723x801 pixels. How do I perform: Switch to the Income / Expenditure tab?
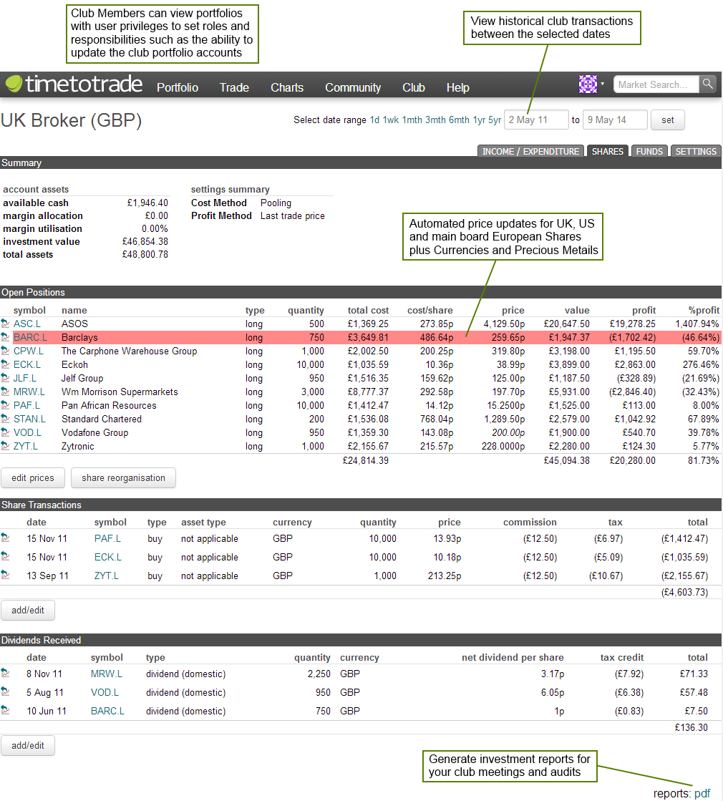click(530, 151)
